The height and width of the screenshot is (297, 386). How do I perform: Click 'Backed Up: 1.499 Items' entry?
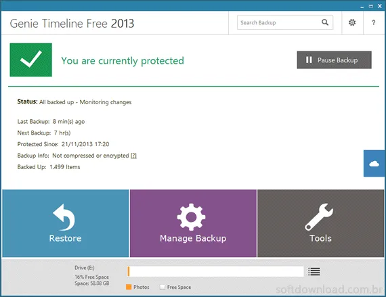49,167
